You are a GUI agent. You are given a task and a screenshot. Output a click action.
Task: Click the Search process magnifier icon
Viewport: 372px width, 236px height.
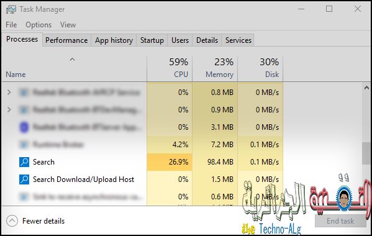coord(24,162)
